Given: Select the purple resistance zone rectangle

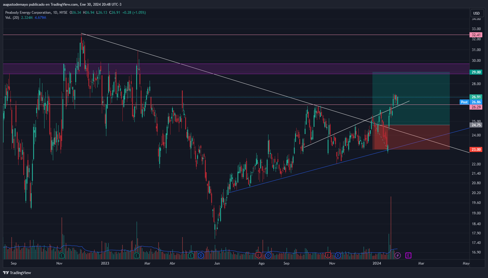Looking at the screenshot, I should tap(236, 69).
